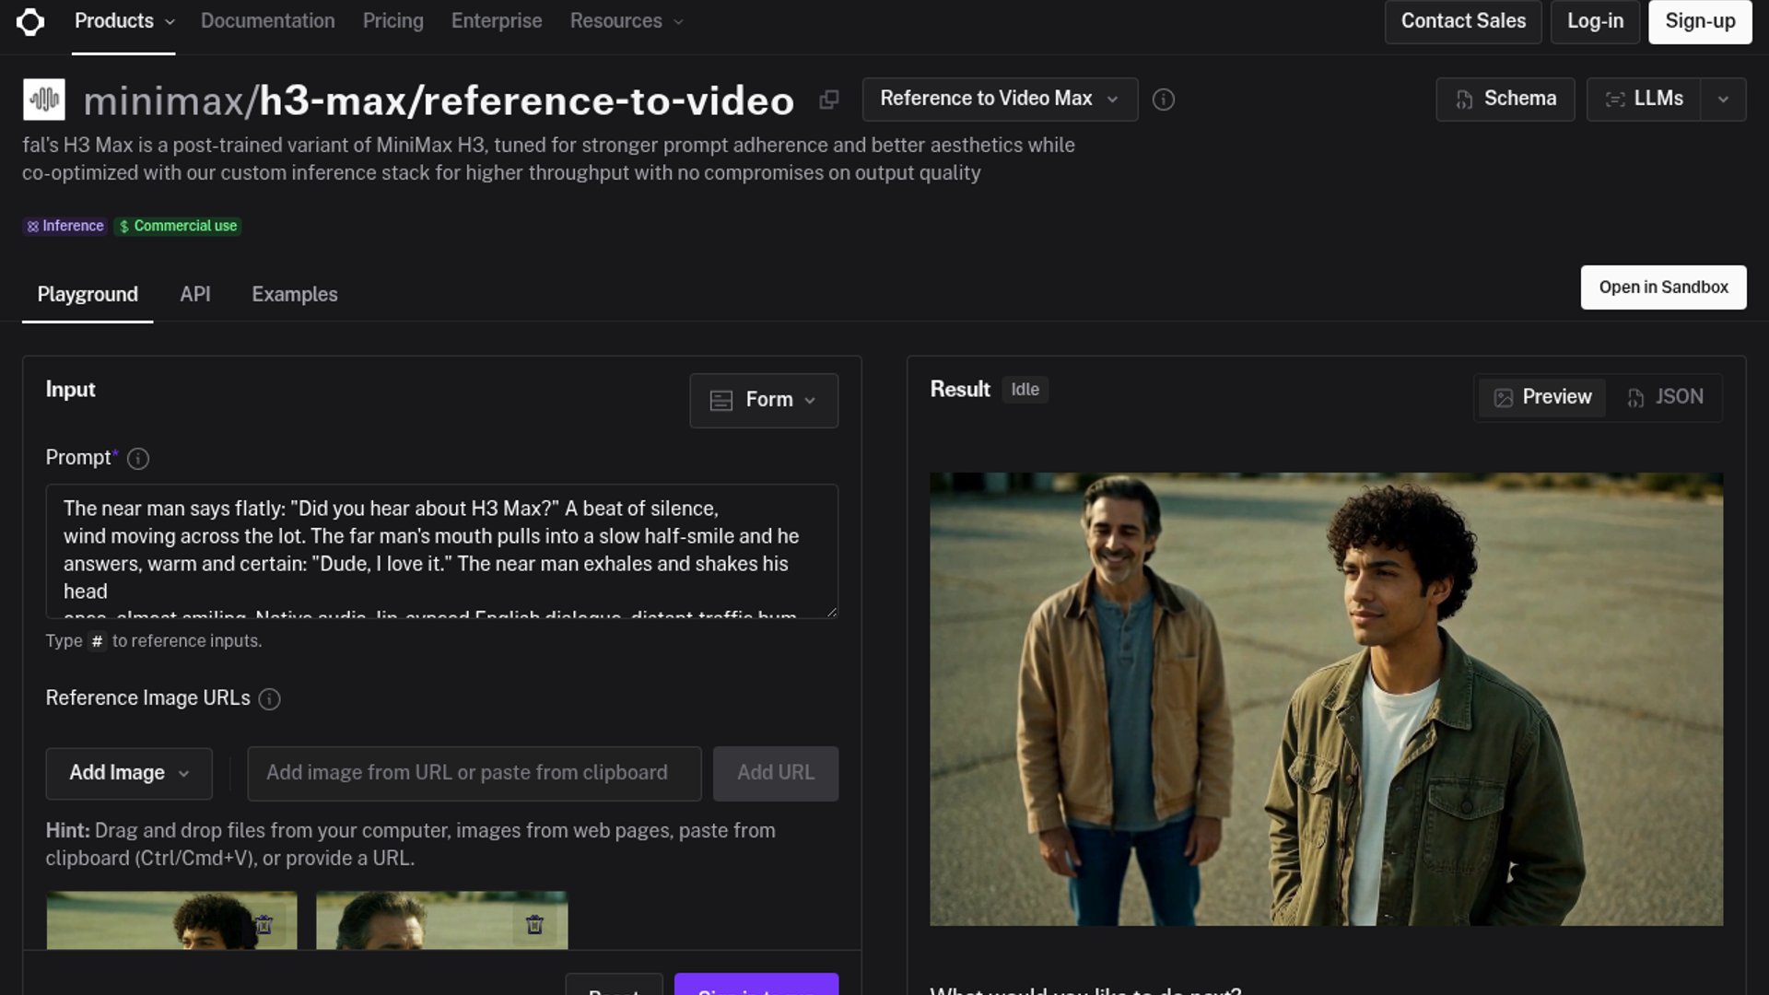This screenshot has height=995, width=1769.
Task: Click the Log-in button
Action: coord(1595,21)
